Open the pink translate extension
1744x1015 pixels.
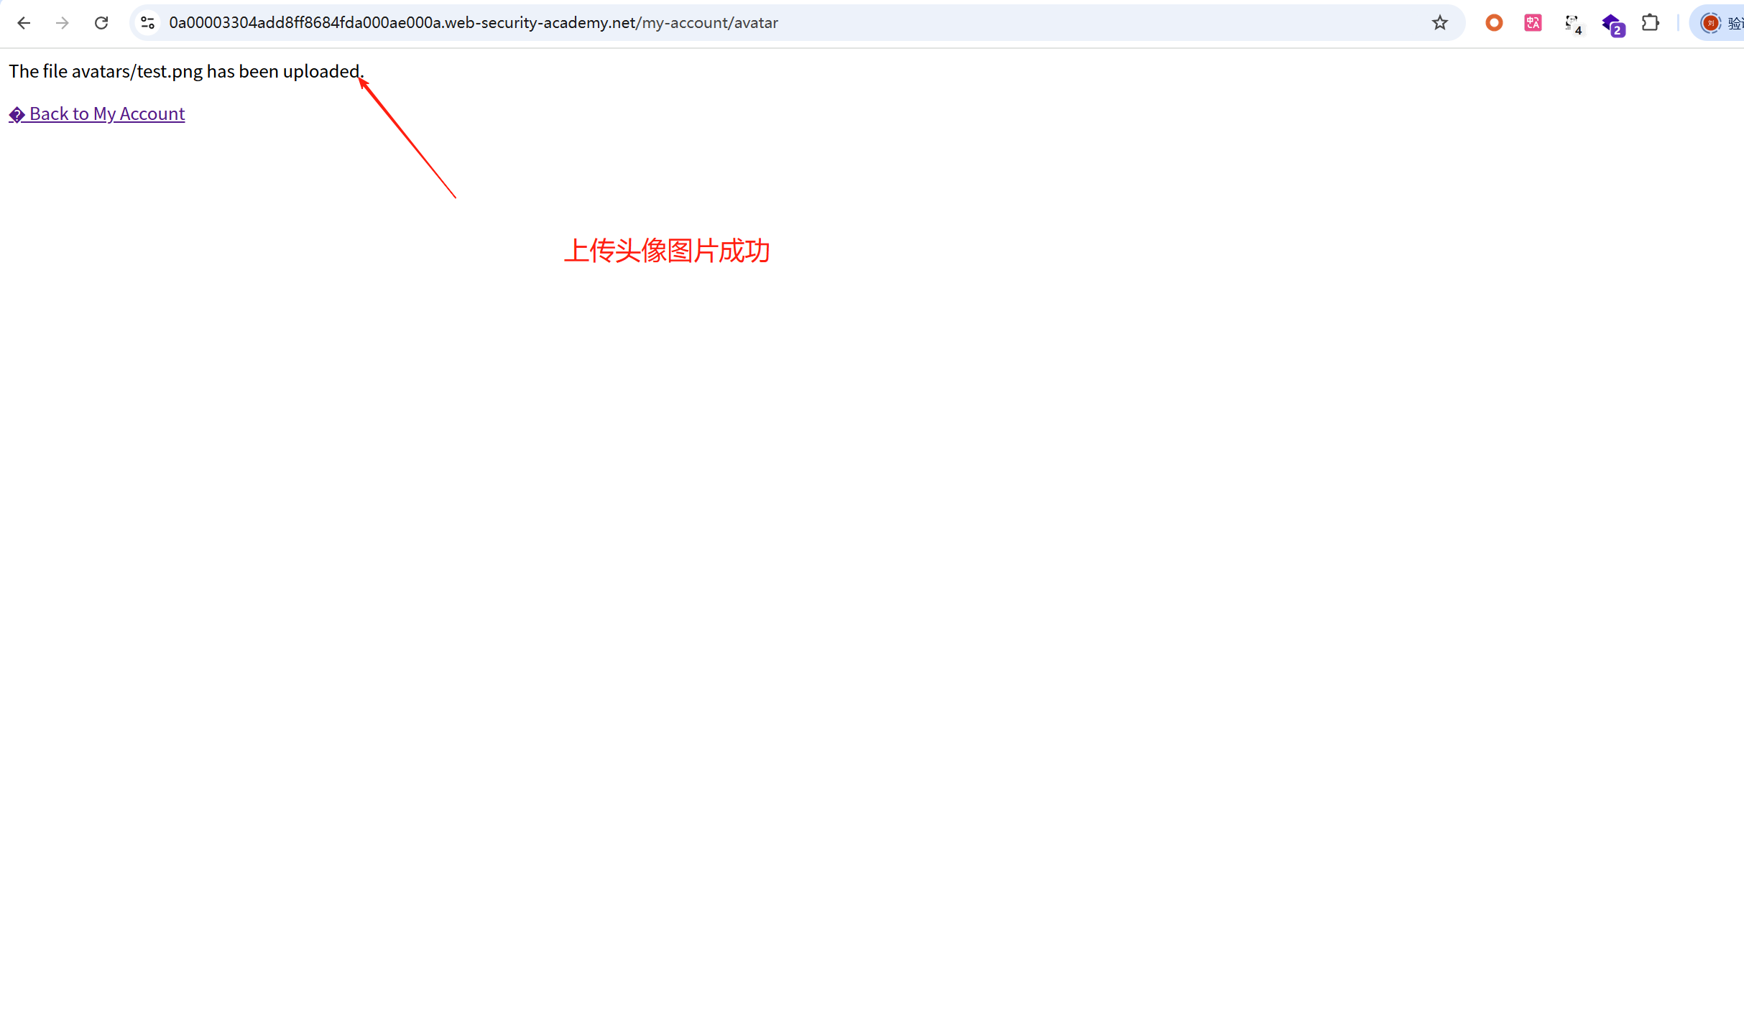[1533, 23]
